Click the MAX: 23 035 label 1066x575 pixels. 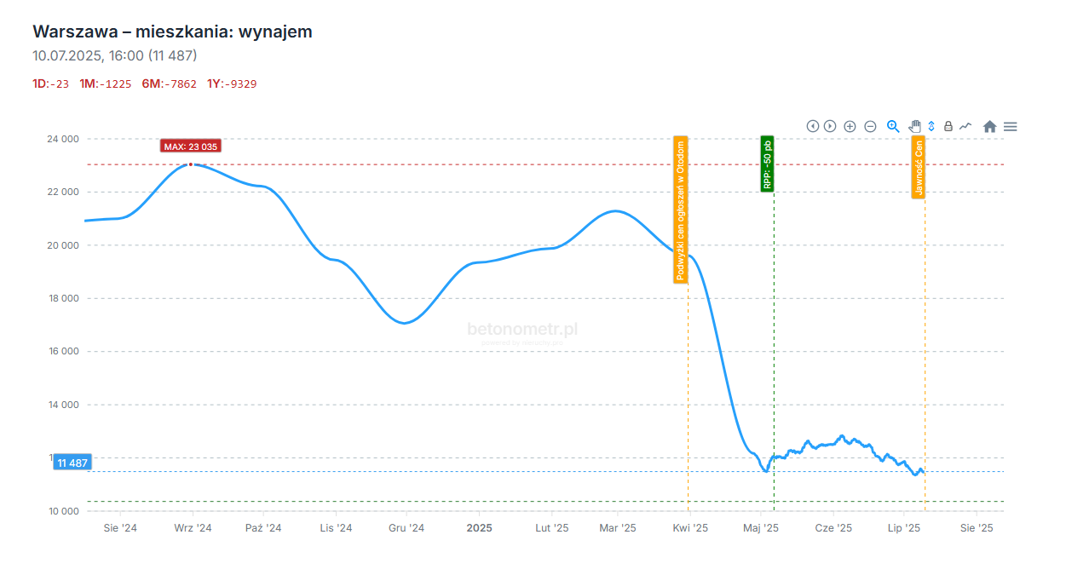click(x=191, y=147)
